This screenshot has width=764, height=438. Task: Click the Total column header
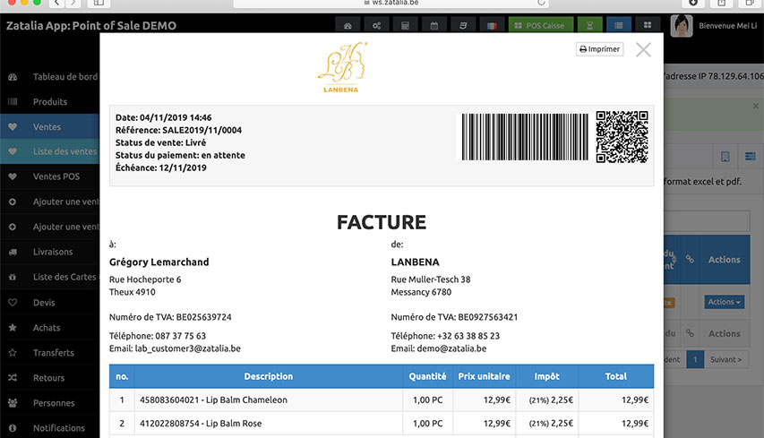[616, 376]
